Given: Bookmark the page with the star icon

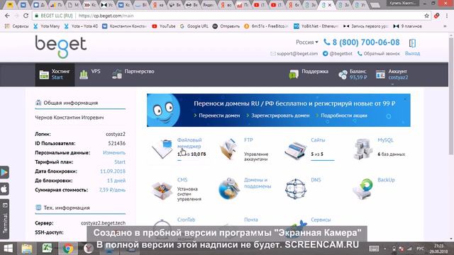Looking at the screenshot, I should (426, 16).
